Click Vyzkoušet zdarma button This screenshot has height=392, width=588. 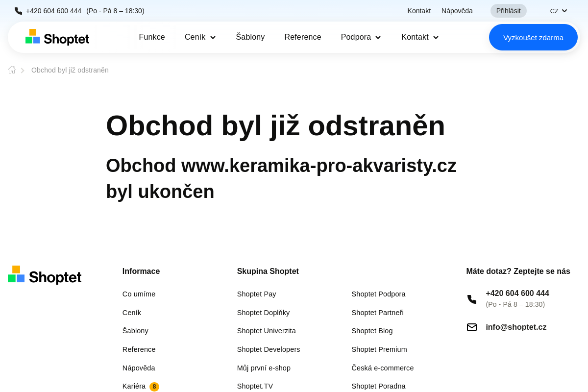click(533, 37)
